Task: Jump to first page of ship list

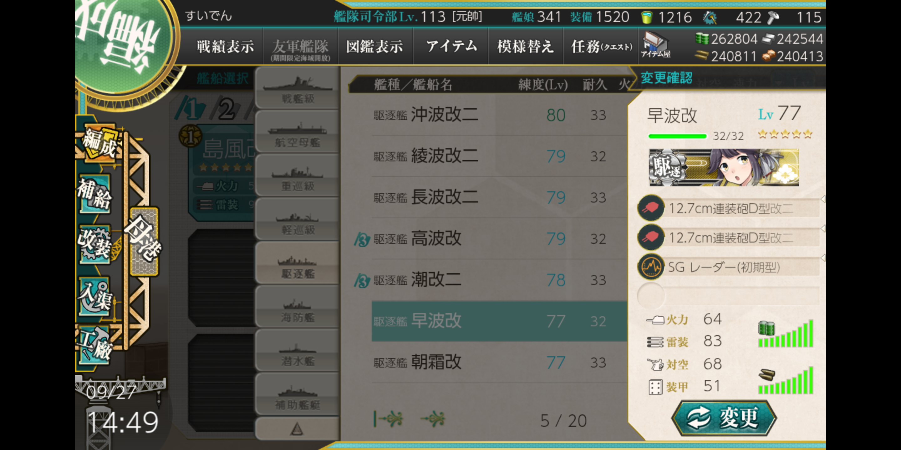Action: (x=388, y=418)
